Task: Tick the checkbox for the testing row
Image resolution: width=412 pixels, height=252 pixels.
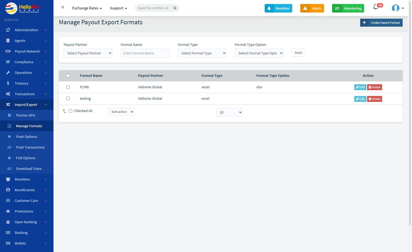Action: (x=68, y=98)
